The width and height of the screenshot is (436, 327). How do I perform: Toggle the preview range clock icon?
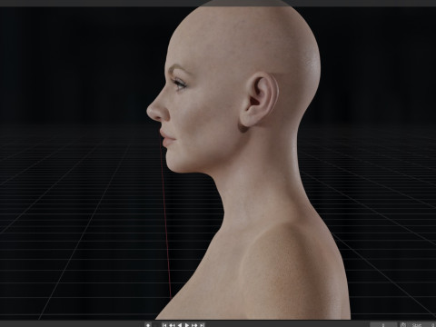point(403,325)
